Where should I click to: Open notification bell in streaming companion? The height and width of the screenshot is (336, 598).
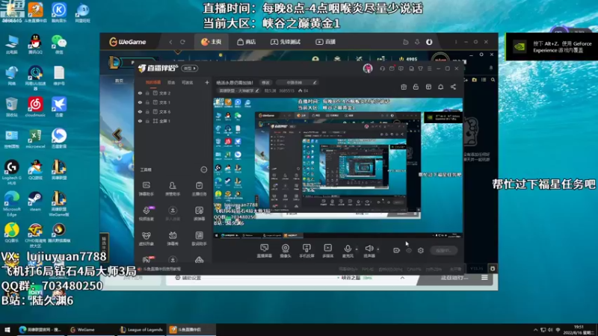440,87
